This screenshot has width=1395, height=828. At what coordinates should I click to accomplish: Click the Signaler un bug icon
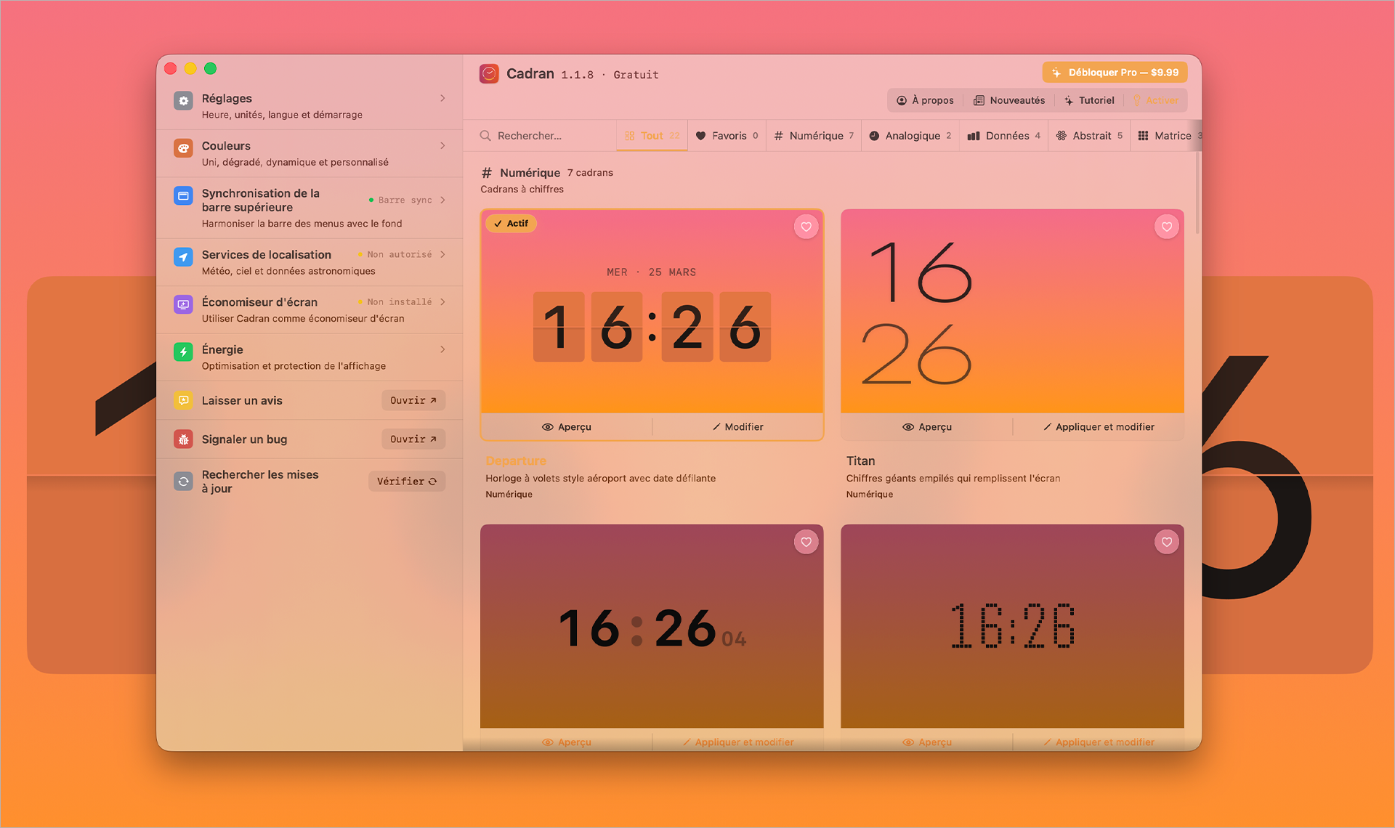click(182, 439)
